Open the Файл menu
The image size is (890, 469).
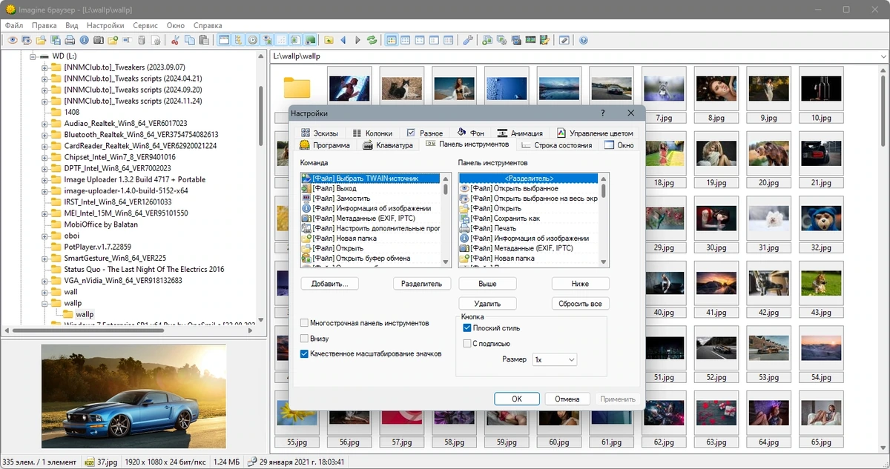pos(14,25)
